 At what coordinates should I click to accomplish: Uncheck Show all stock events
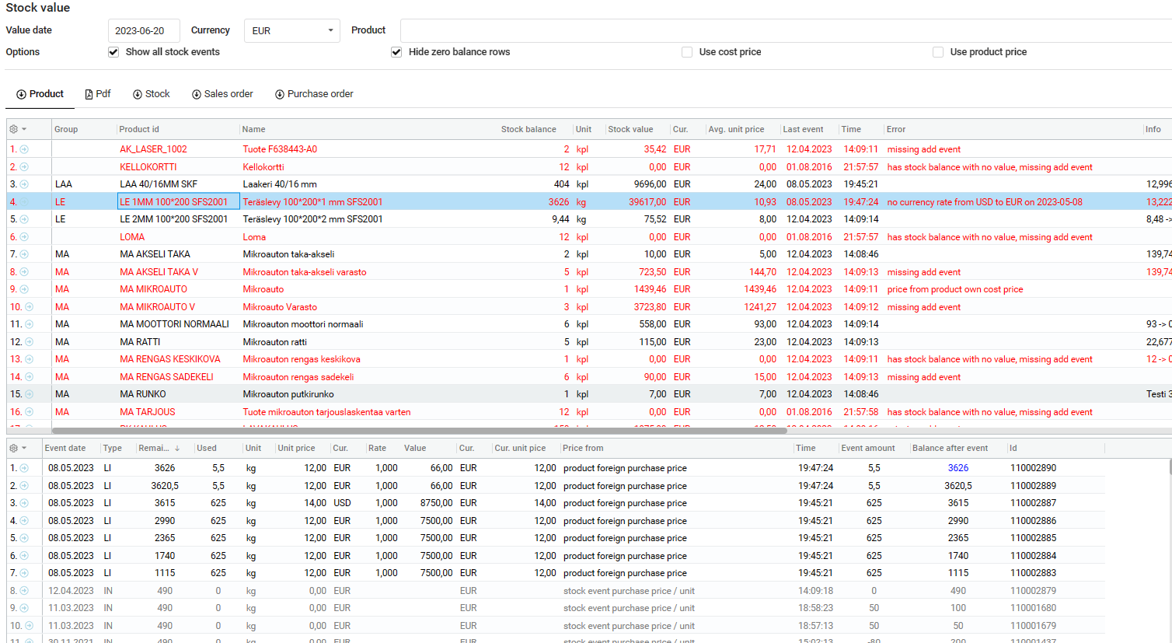(114, 52)
